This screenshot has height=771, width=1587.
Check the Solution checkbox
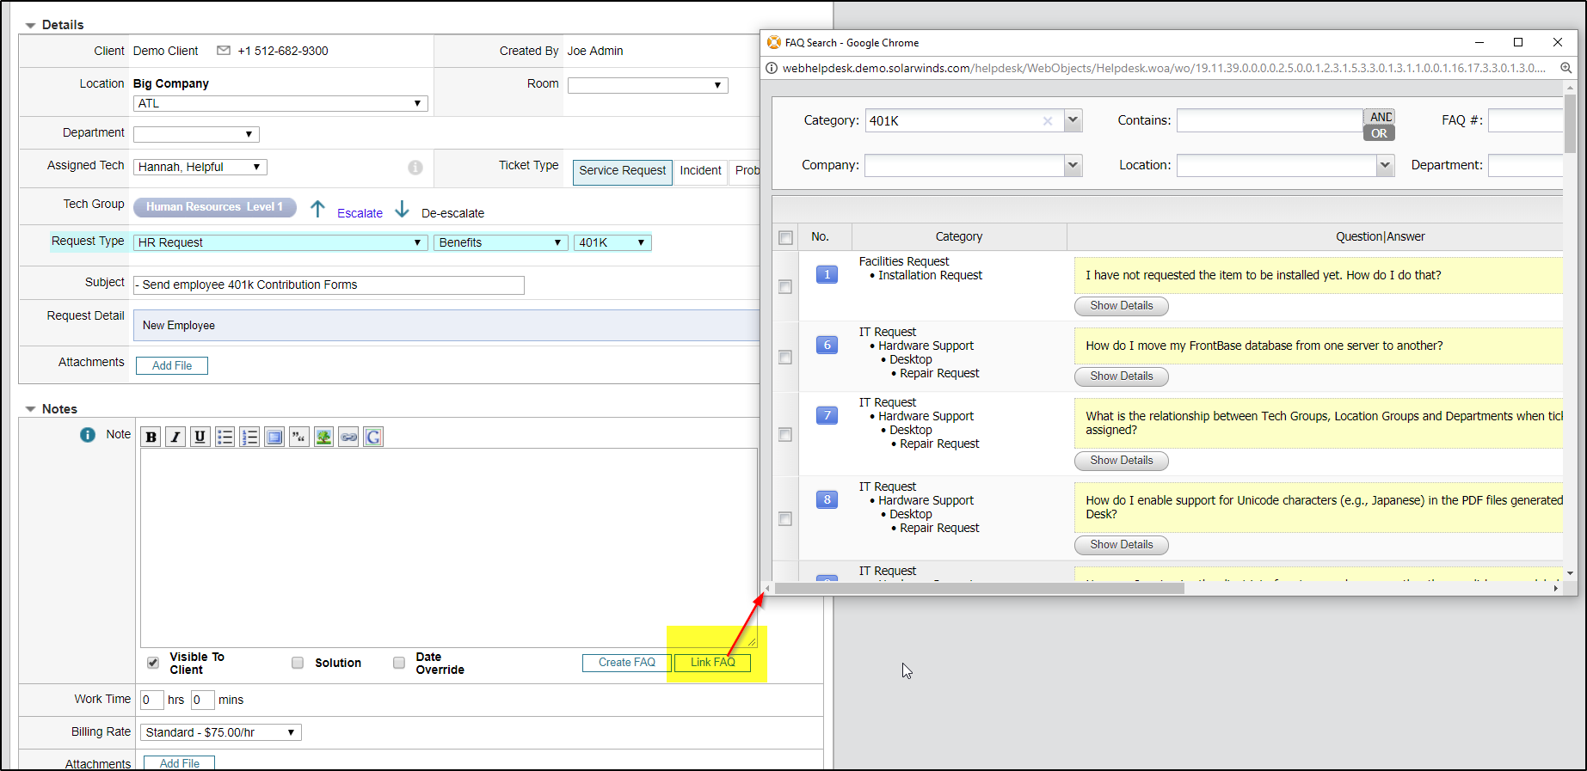pos(298,663)
